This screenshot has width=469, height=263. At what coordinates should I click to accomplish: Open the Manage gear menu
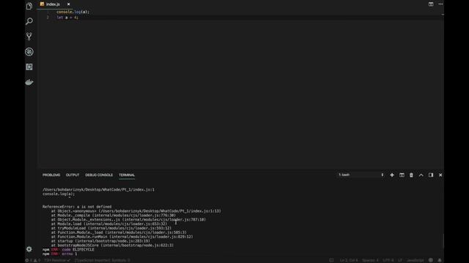(x=29, y=249)
